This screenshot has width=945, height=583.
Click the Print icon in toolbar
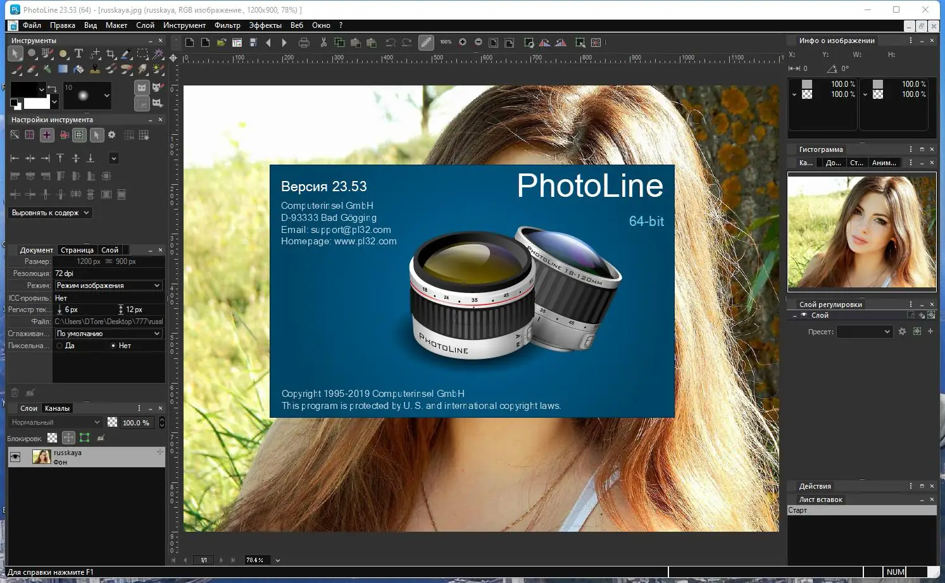304,42
